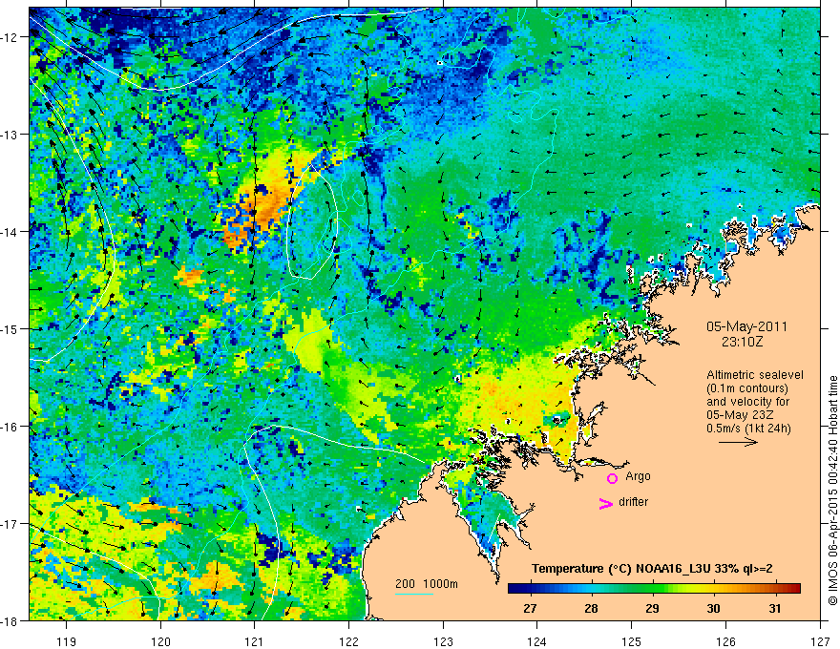This screenshot has height=649, width=840.
Task: Click the IMOS copyright timestamp text
Action: click(x=832, y=491)
